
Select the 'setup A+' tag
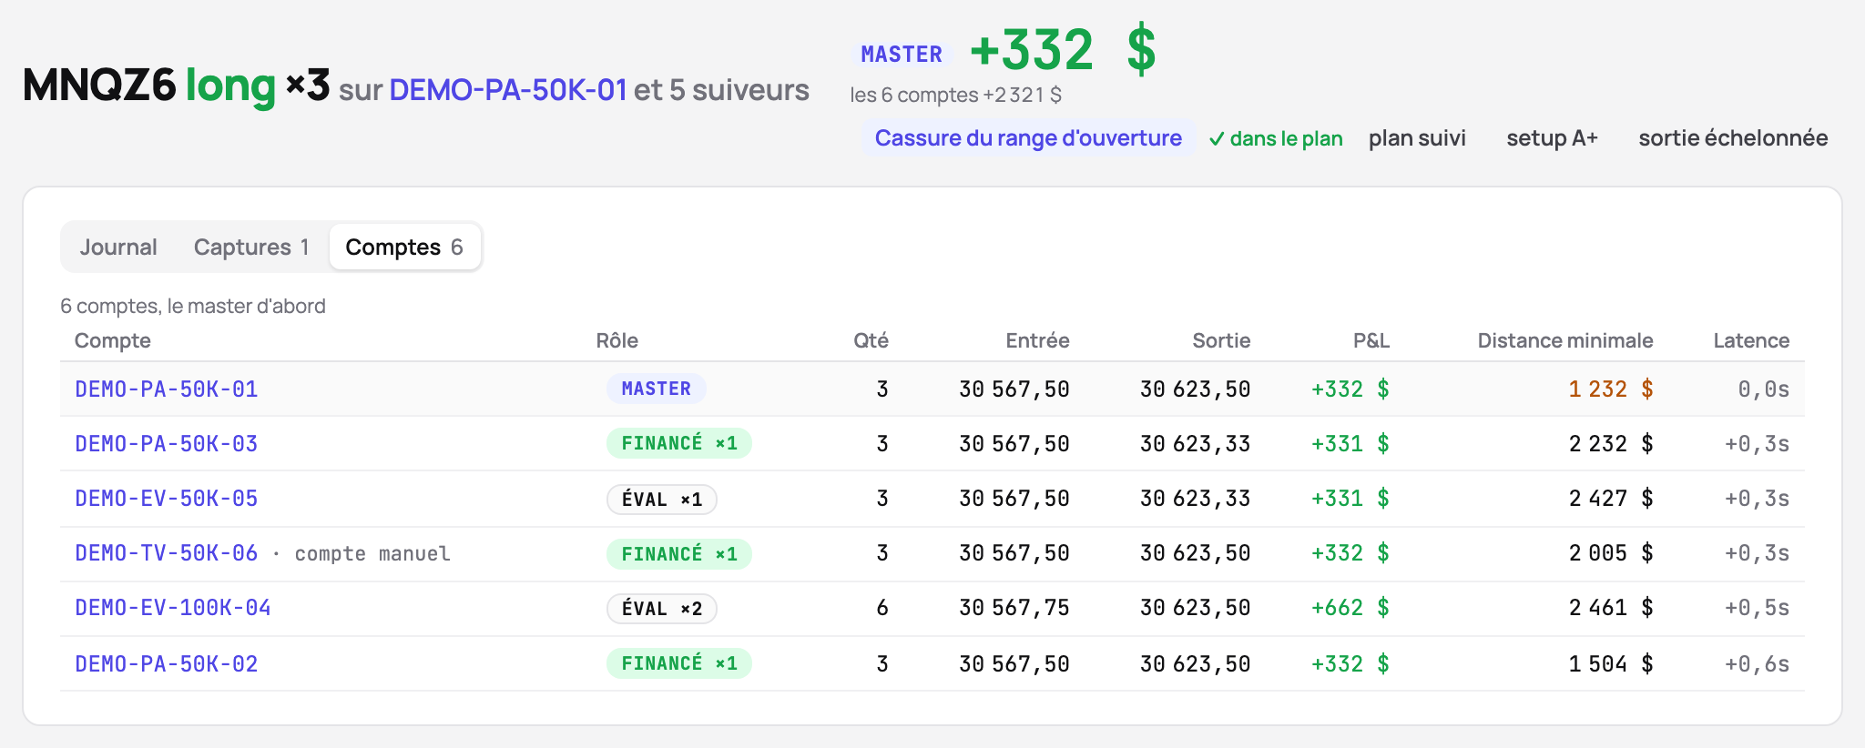(1552, 138)
